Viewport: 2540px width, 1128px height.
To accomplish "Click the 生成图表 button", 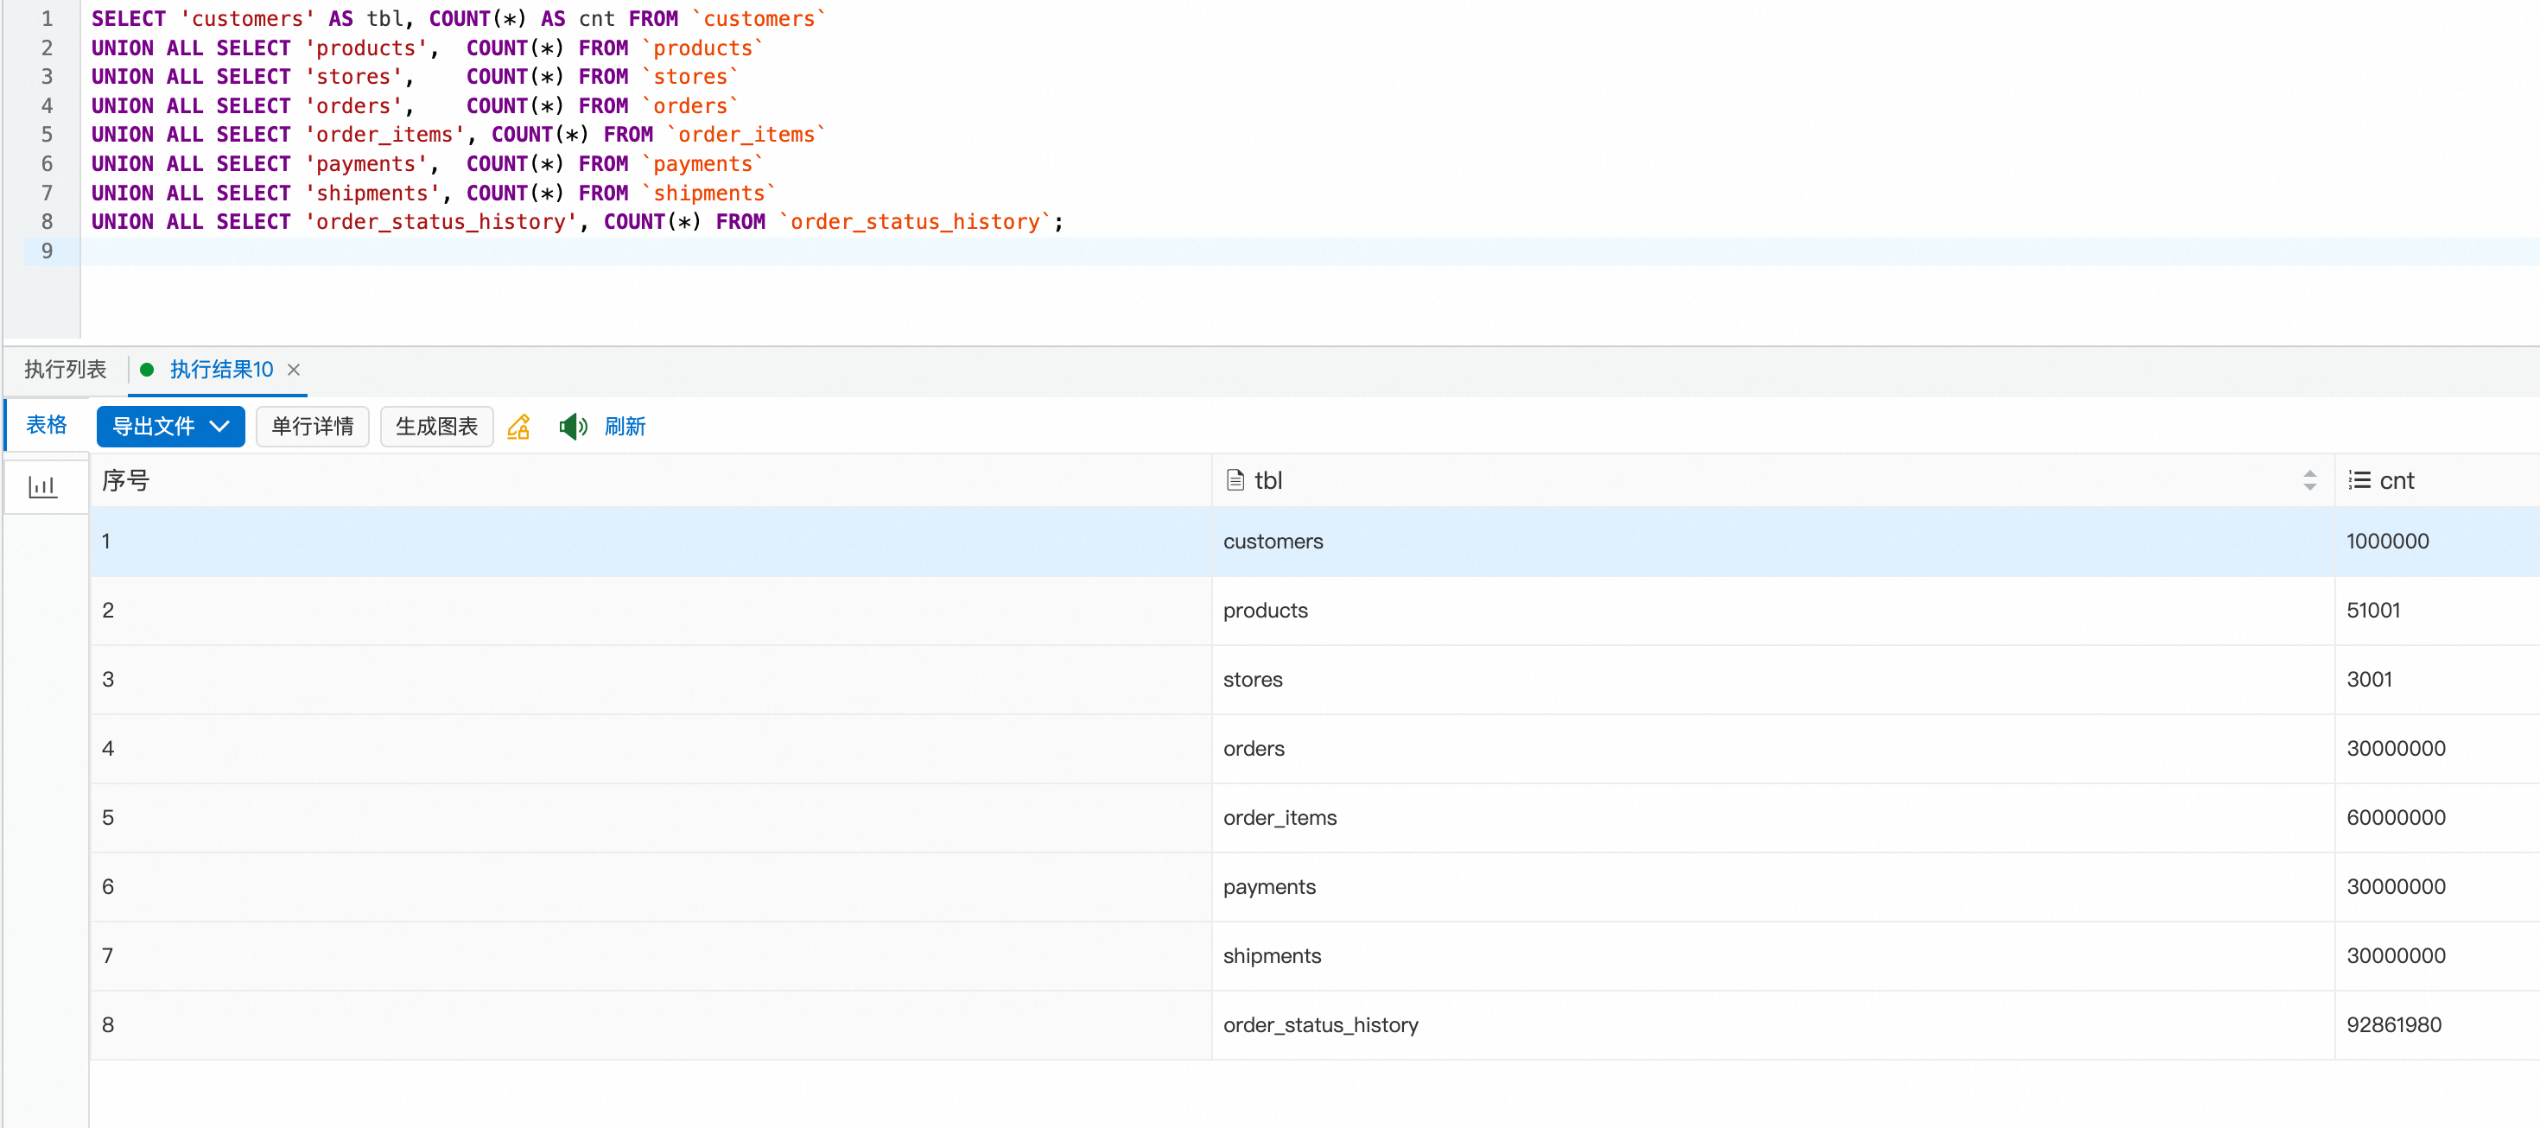I will point(435,426).
